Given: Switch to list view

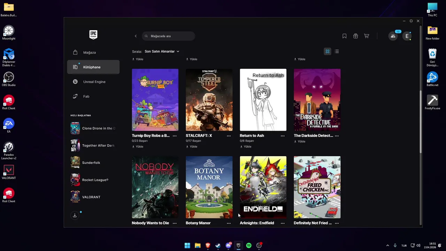Looking at the screenshot, I should click(337, 51).
